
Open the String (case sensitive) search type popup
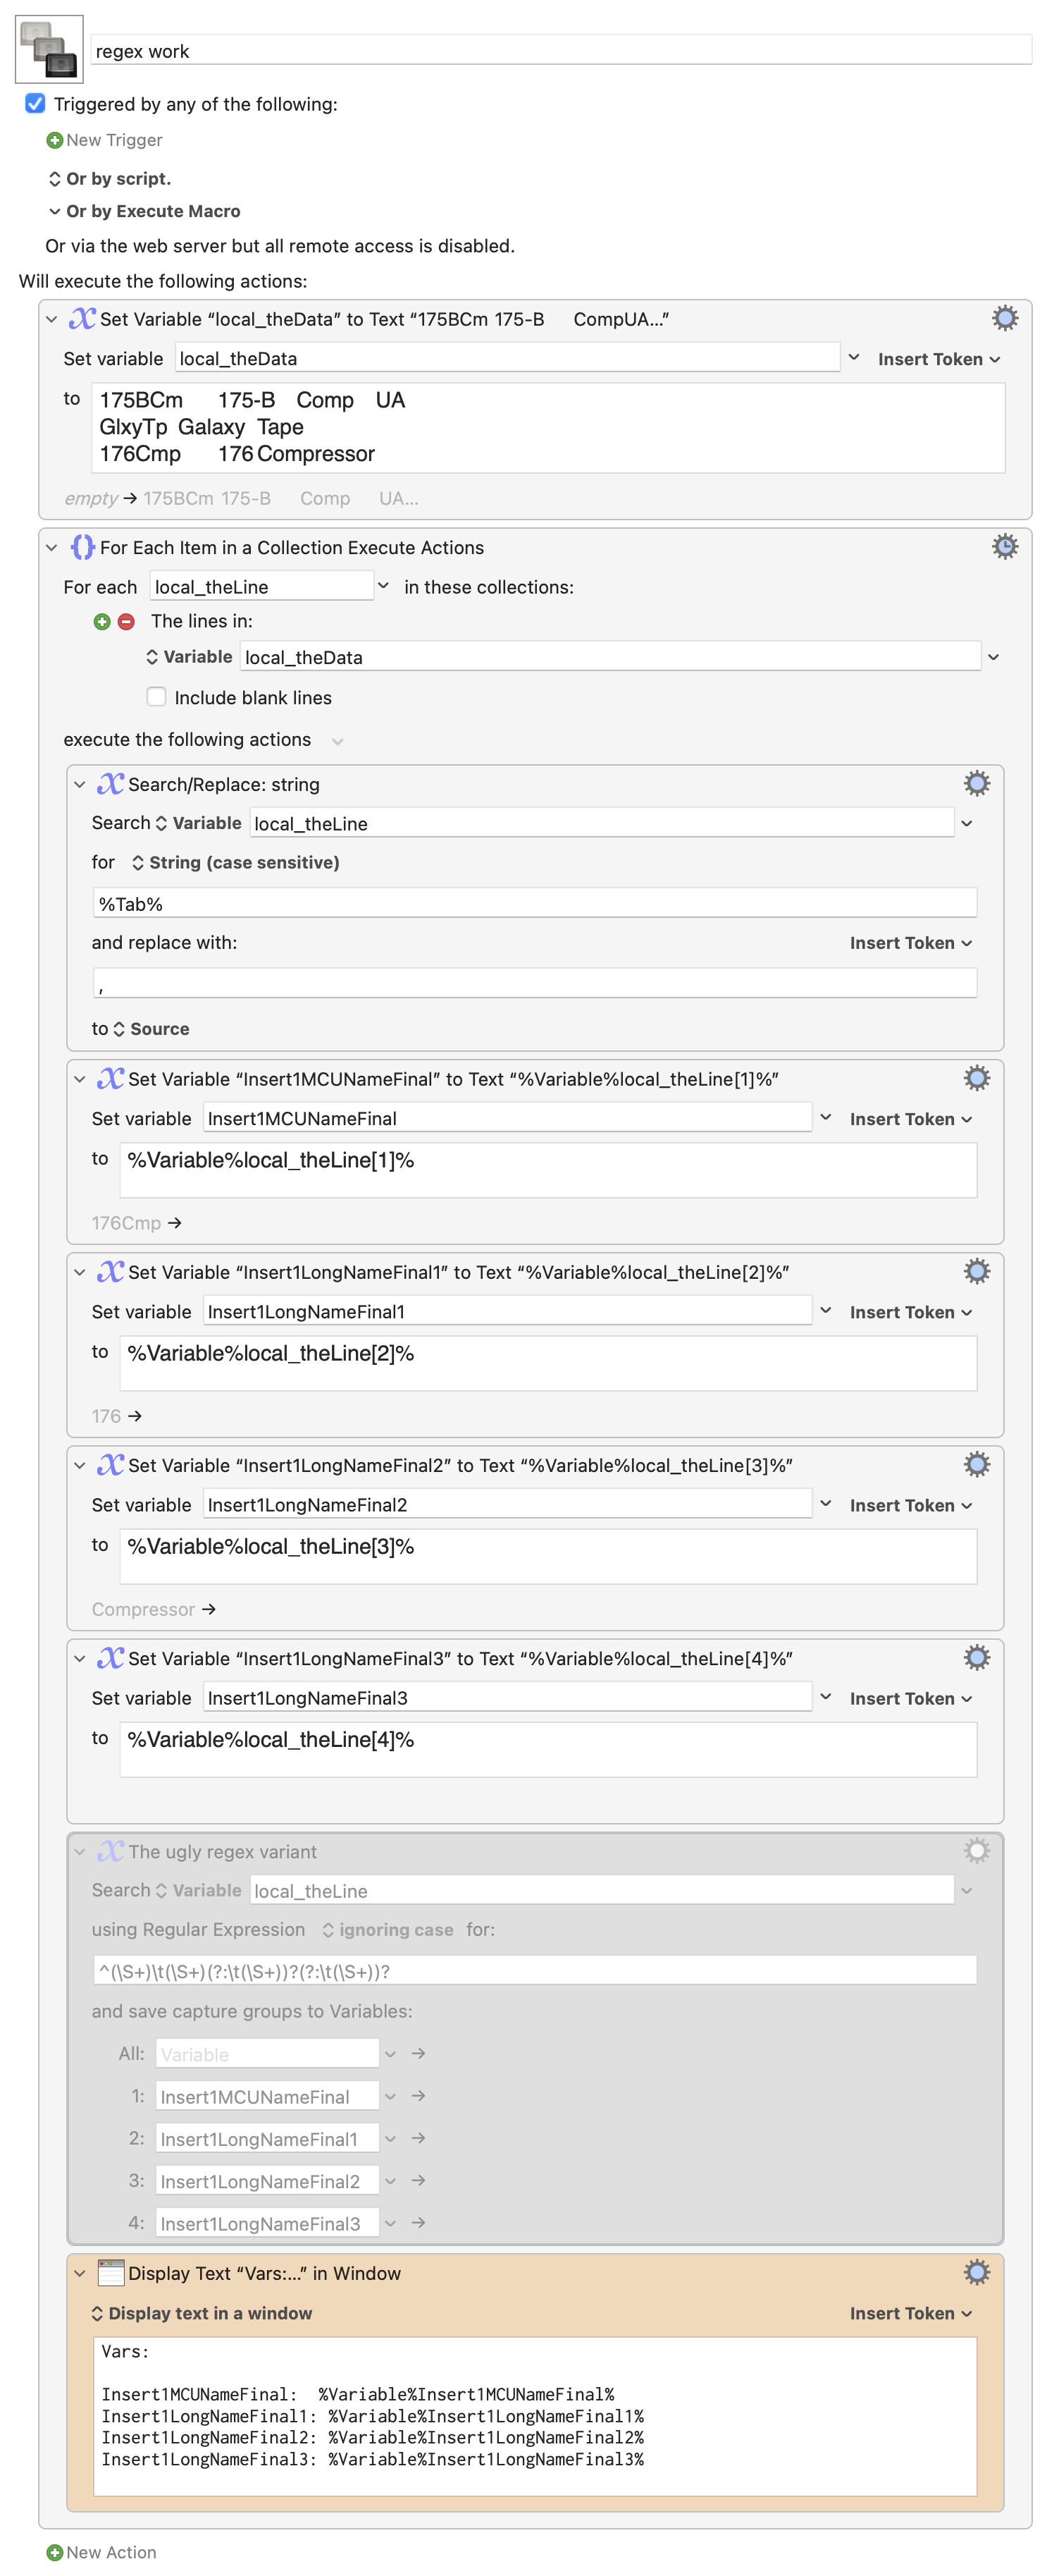tap(236, 861)
